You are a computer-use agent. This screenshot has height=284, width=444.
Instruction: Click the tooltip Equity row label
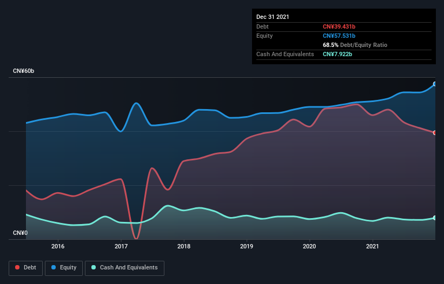point(264,36)
